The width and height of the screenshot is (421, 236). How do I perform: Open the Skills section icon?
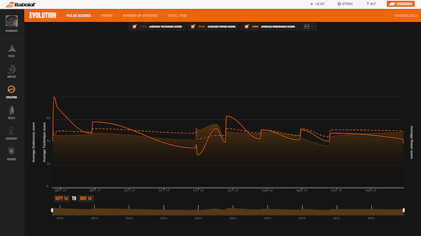coord(12,110)
